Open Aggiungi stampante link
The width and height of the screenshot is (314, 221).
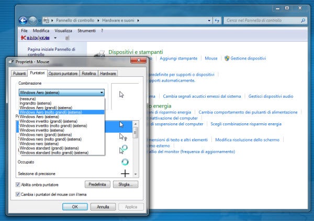(178, 59)
